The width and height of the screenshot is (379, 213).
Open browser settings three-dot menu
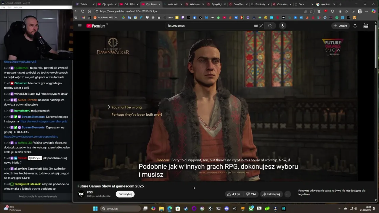click(x=367, y=11)
